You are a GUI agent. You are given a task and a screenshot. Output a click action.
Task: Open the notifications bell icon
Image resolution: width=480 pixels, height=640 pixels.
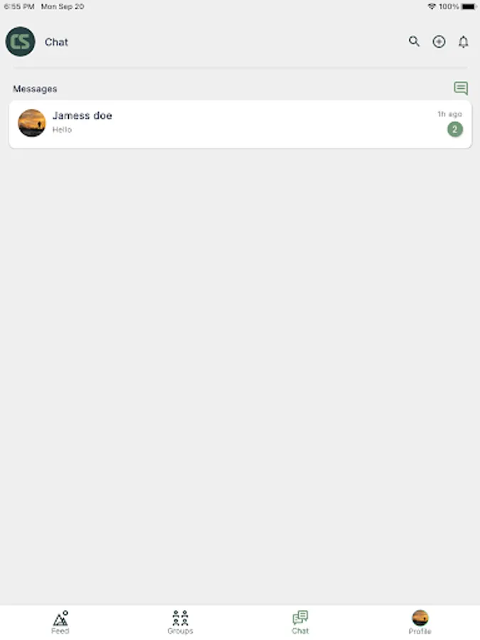click(463, 42)
